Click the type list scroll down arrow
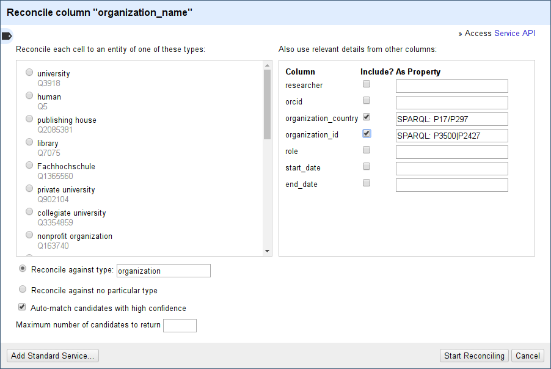551x369 pixels. tap(267, 251)
